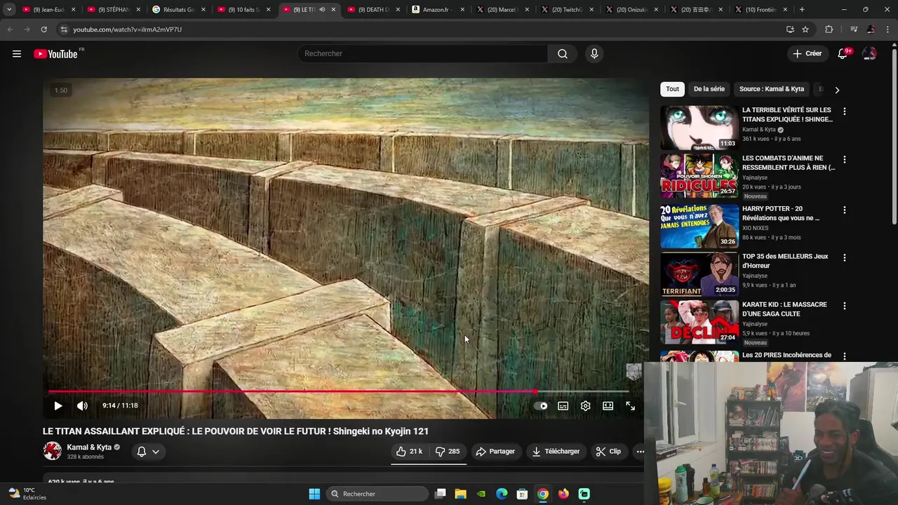Focus the Rechercher YouTube search field

(423, 53)
